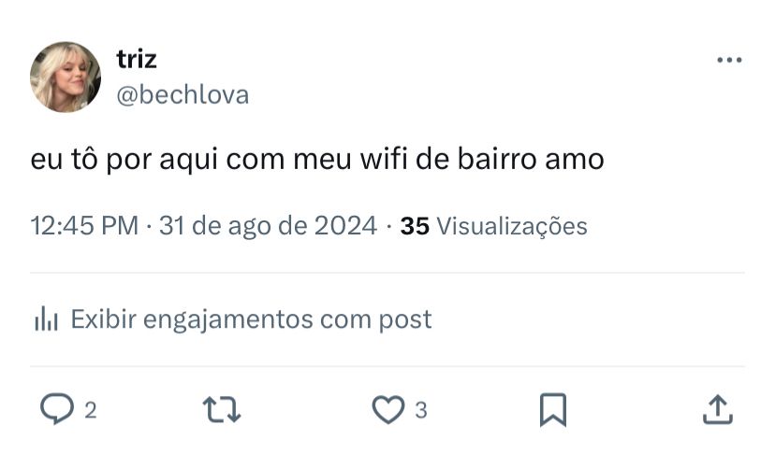View the 35 Visualizações count
Viewport: 775px width, 453px height.
click(493, 226)
